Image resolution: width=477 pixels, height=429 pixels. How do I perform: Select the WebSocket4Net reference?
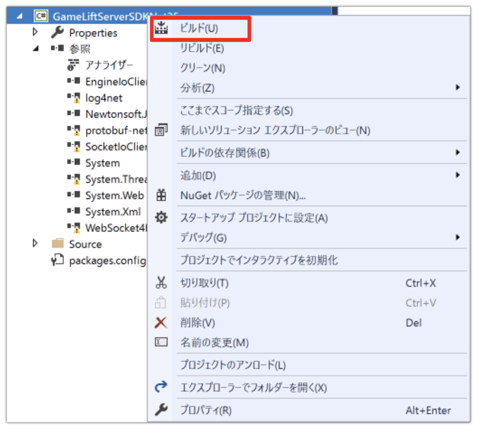[x=110, y=227]
